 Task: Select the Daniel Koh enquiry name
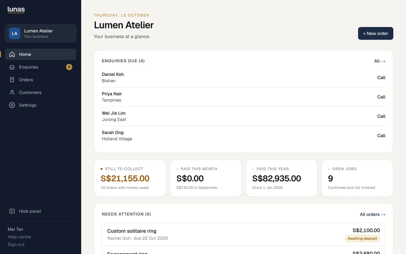(113, 74)
